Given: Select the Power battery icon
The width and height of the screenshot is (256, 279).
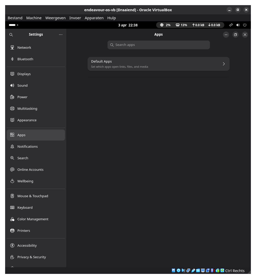Looking at the screenshot, I should (x=12, y=97).
